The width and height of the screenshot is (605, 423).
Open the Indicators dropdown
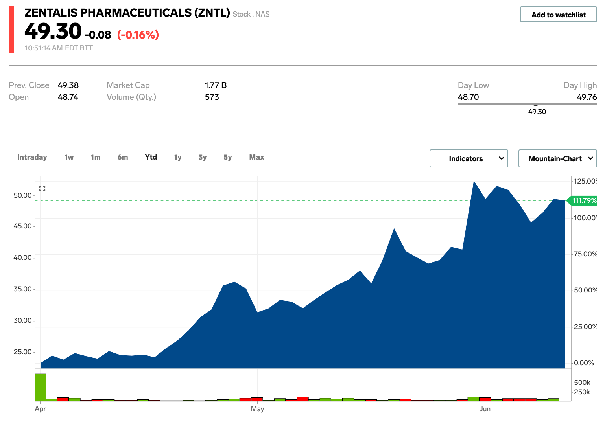click(469, 158)
